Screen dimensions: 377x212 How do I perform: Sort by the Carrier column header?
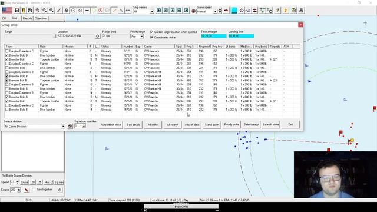(x=158, y=46)
